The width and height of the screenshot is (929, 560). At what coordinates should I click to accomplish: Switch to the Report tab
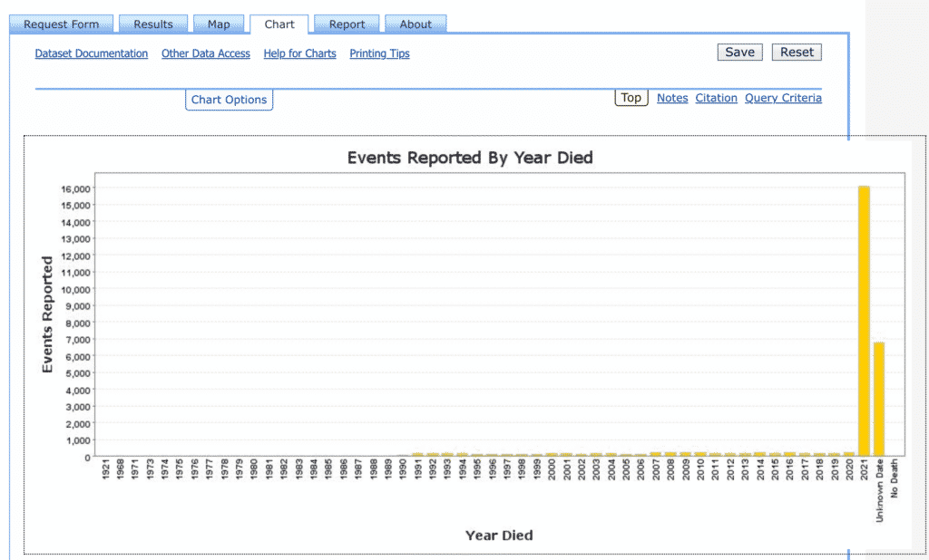tap(347, 24)
